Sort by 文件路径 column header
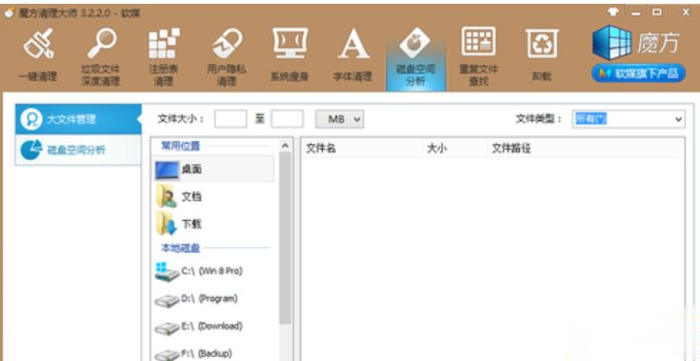This screenshot has height=361, width=700. (586, 149)
